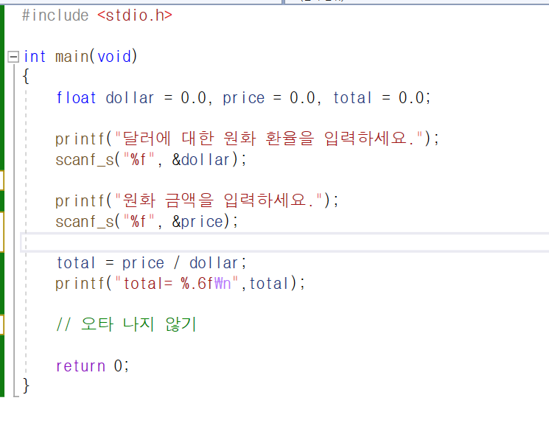549x437 pixels.
Task: Collapse the main function code block
Action: click(13, 57)
